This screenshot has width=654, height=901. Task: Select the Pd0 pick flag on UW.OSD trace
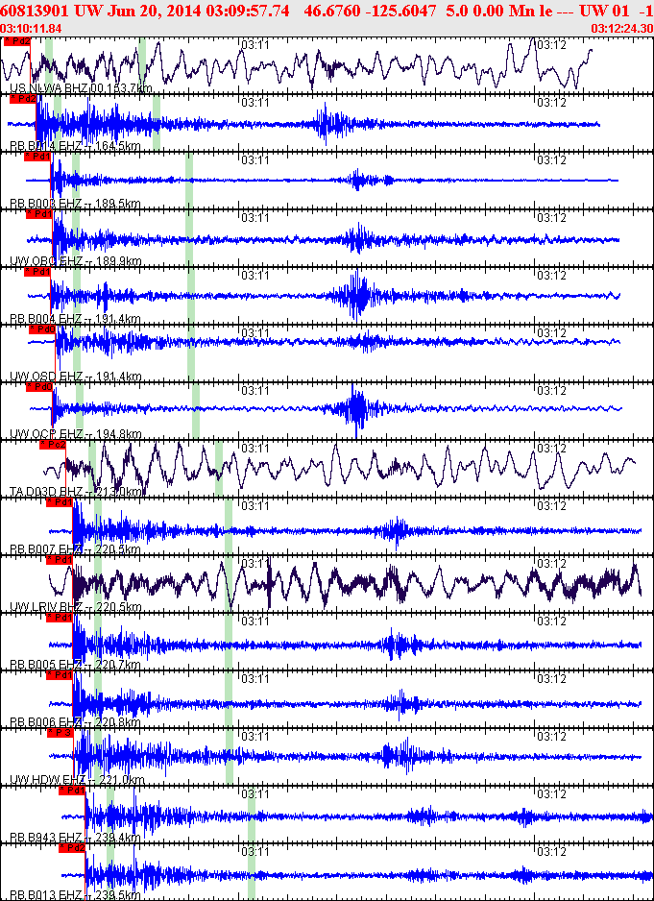(42, 329)
